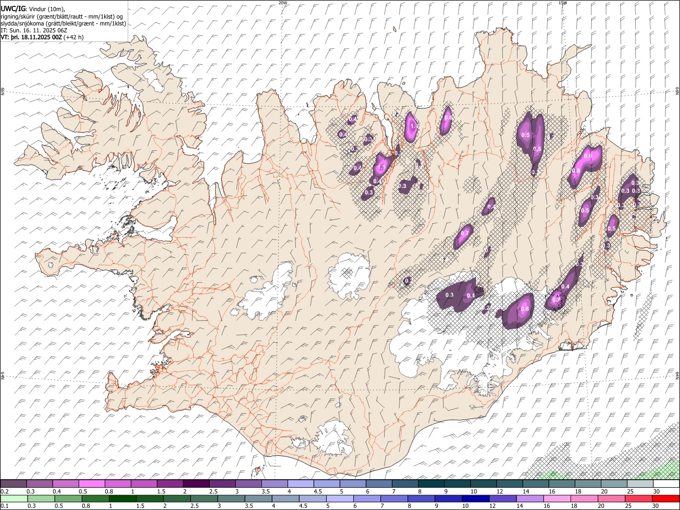
Task: Select the 'Vindur (10m)' wind label
Action: (47, 9)
